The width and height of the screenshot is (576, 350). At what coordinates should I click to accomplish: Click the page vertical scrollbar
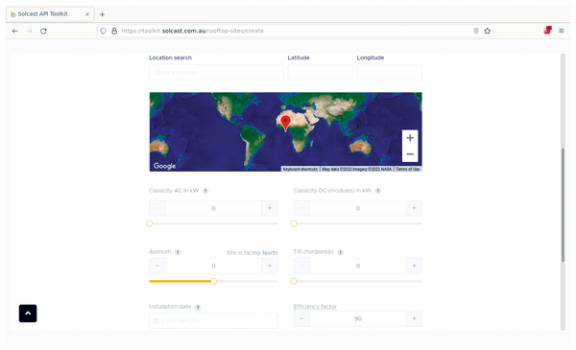[563, 205]
